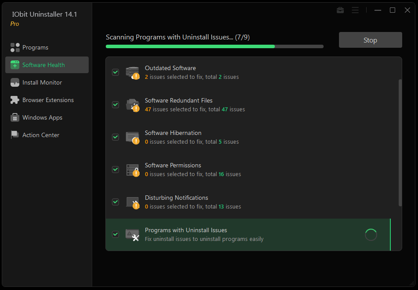The image size is (418, 290).
Task: Click the 'Scanning Programs with Uninstall Issues' status
Action: tap(178, 37)
